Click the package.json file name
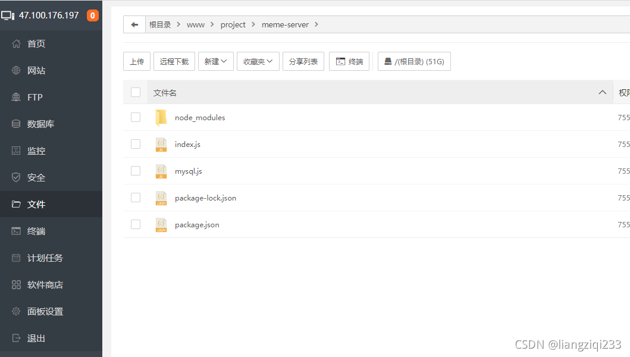This screenshot has height=357, width=630. [x=197, y=225]
